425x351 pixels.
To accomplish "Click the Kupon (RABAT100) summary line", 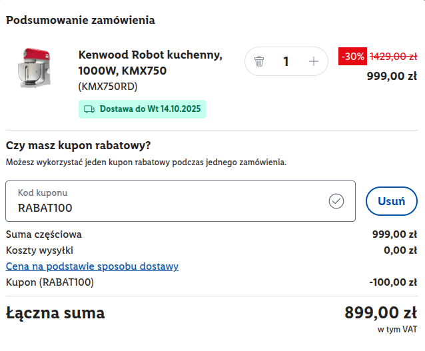I will (x=50, y=282).
